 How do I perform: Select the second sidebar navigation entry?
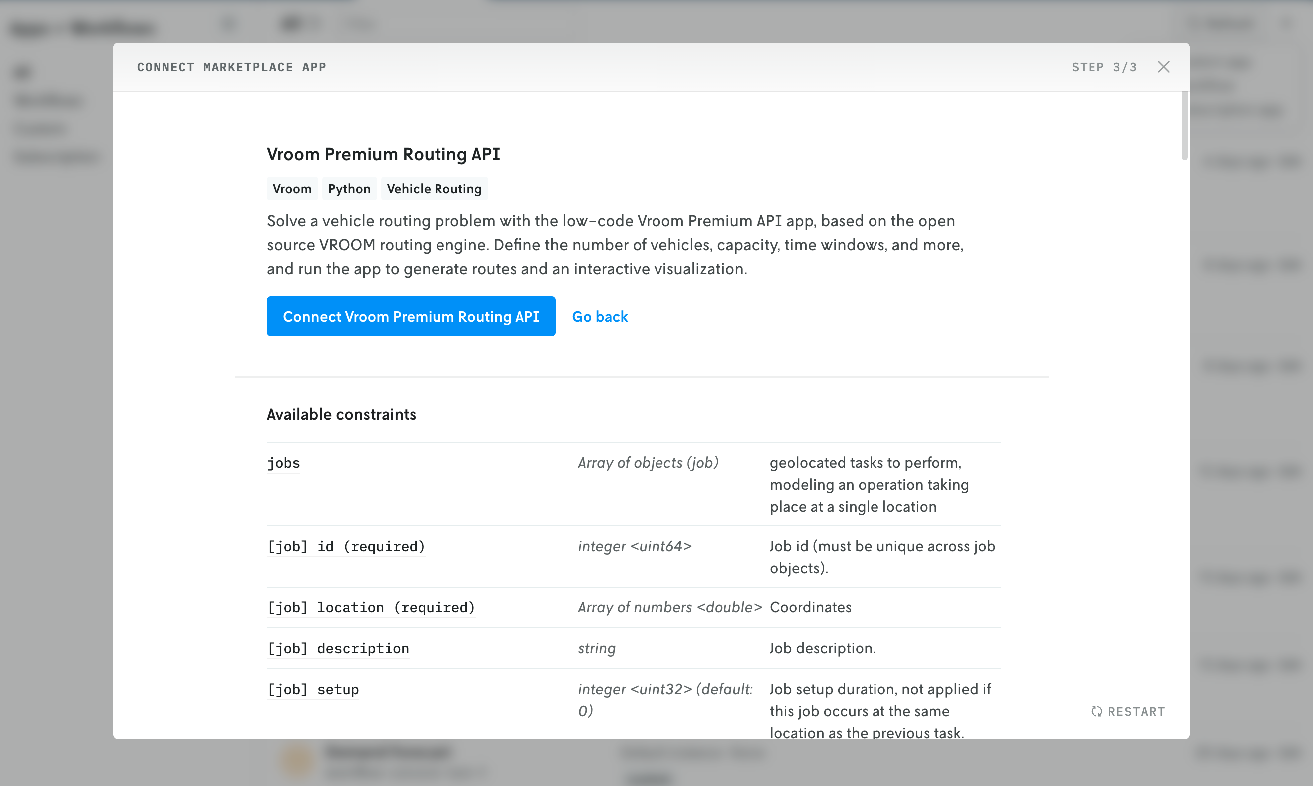tap(48, 101)
